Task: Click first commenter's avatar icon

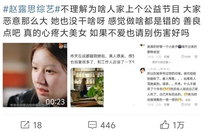Action: [143, 45]
